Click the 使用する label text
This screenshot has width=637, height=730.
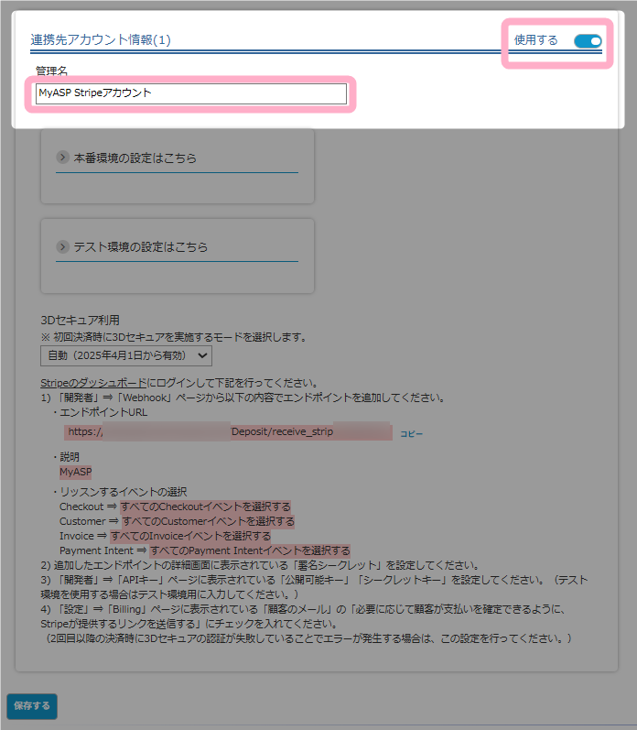535,40
